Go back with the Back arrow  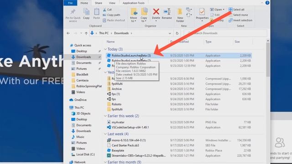(68, 33)
